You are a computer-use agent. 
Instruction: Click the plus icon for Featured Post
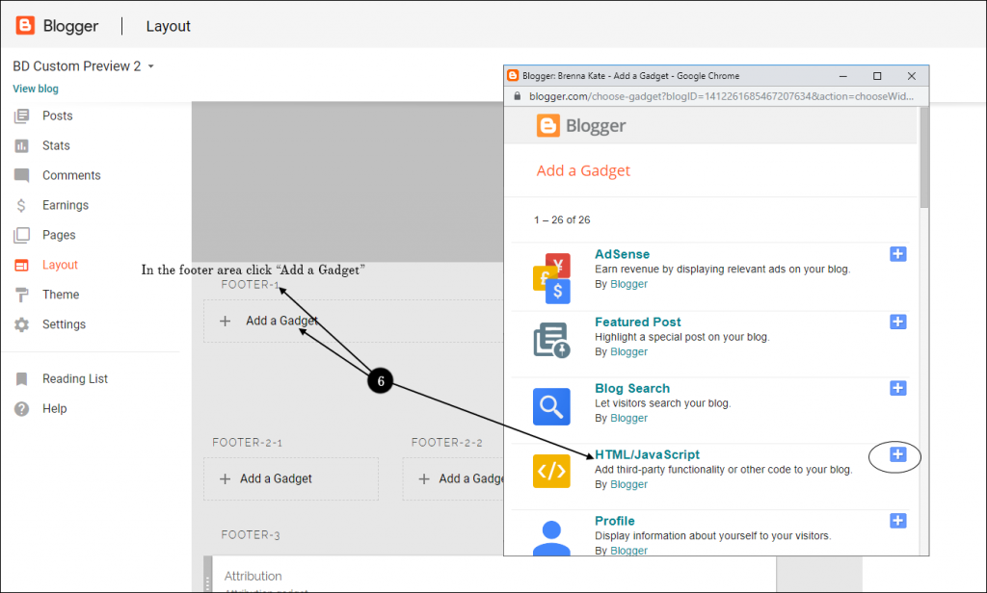point(897,322)
